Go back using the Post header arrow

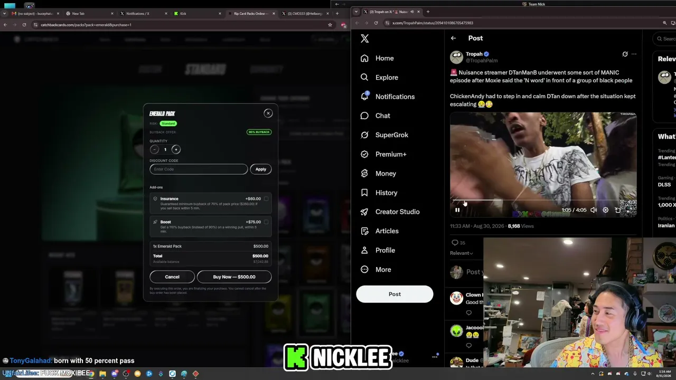(453, 38)
